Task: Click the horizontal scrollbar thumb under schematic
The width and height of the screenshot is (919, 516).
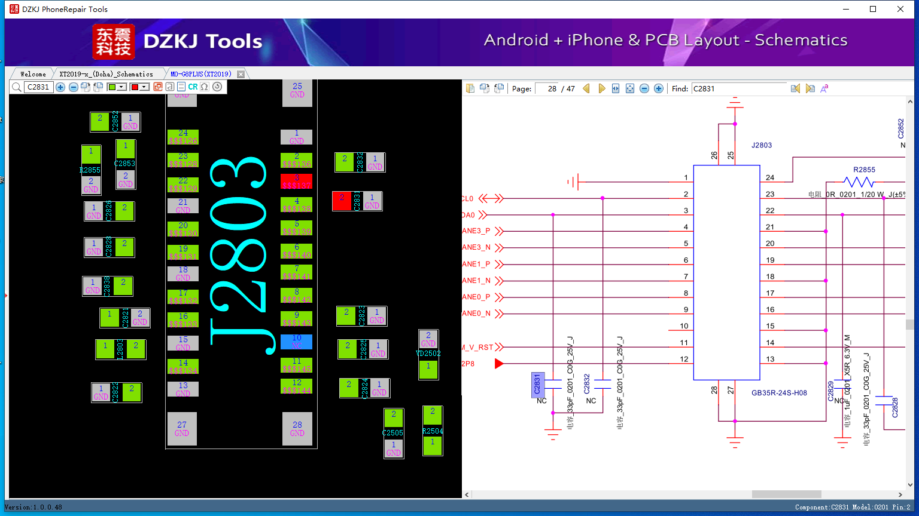Action: pos(787,494)
